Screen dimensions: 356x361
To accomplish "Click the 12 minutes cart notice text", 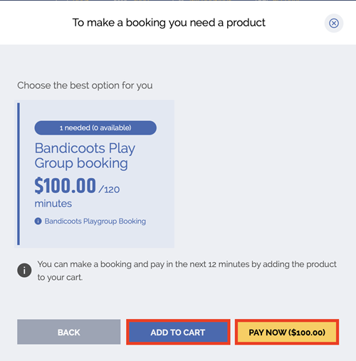I will (187, 271).
